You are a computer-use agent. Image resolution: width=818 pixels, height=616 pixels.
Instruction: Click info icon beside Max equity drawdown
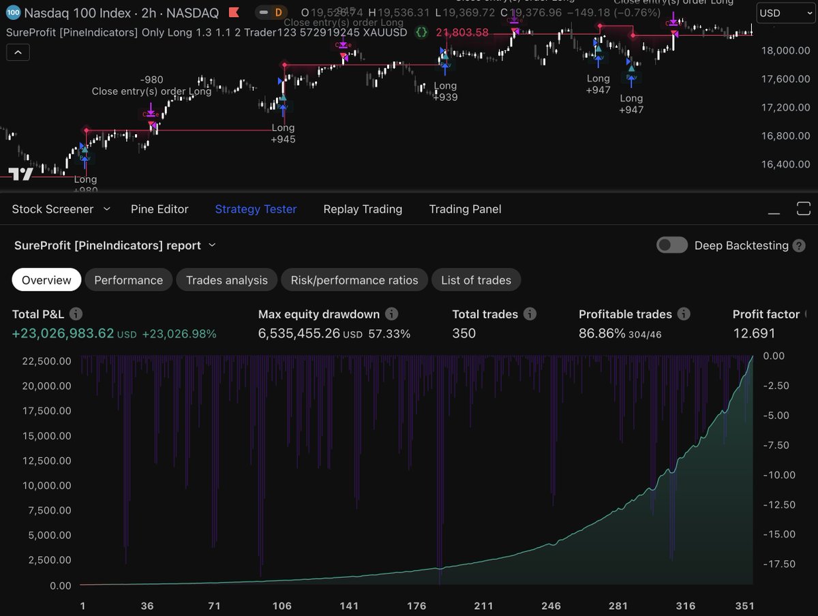391,314
